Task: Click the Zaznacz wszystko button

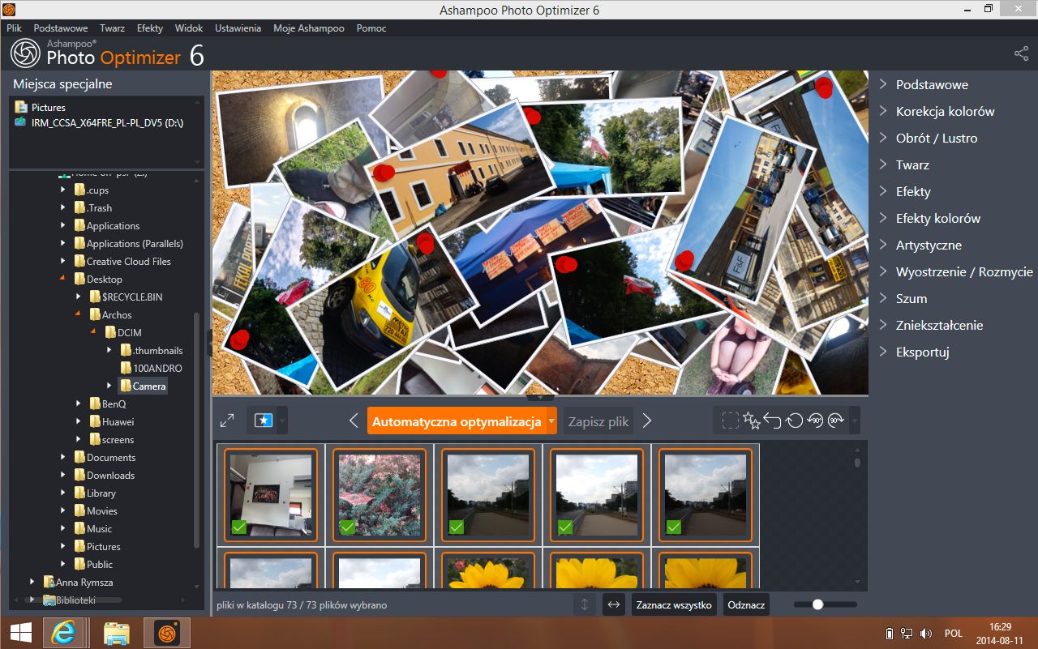Action: point(674,604)
